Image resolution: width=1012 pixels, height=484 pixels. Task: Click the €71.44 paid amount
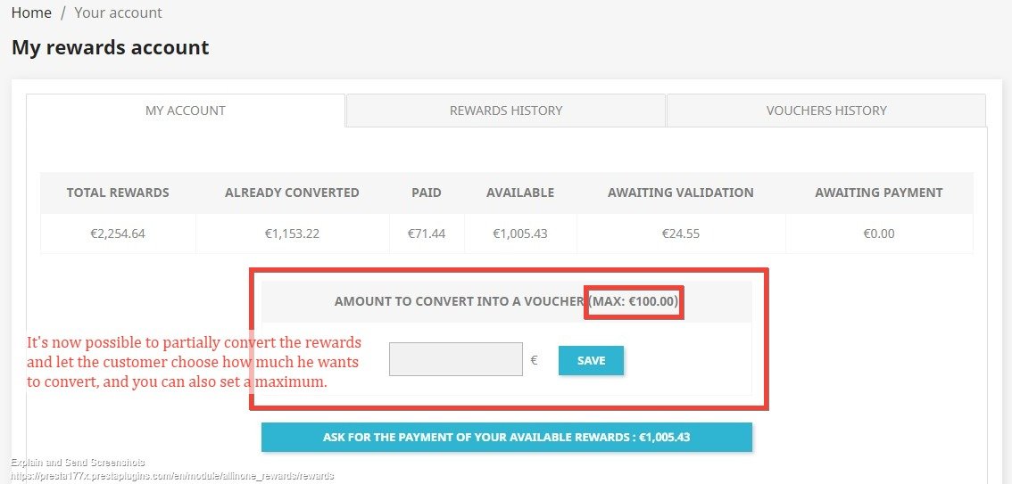[427, 234]
